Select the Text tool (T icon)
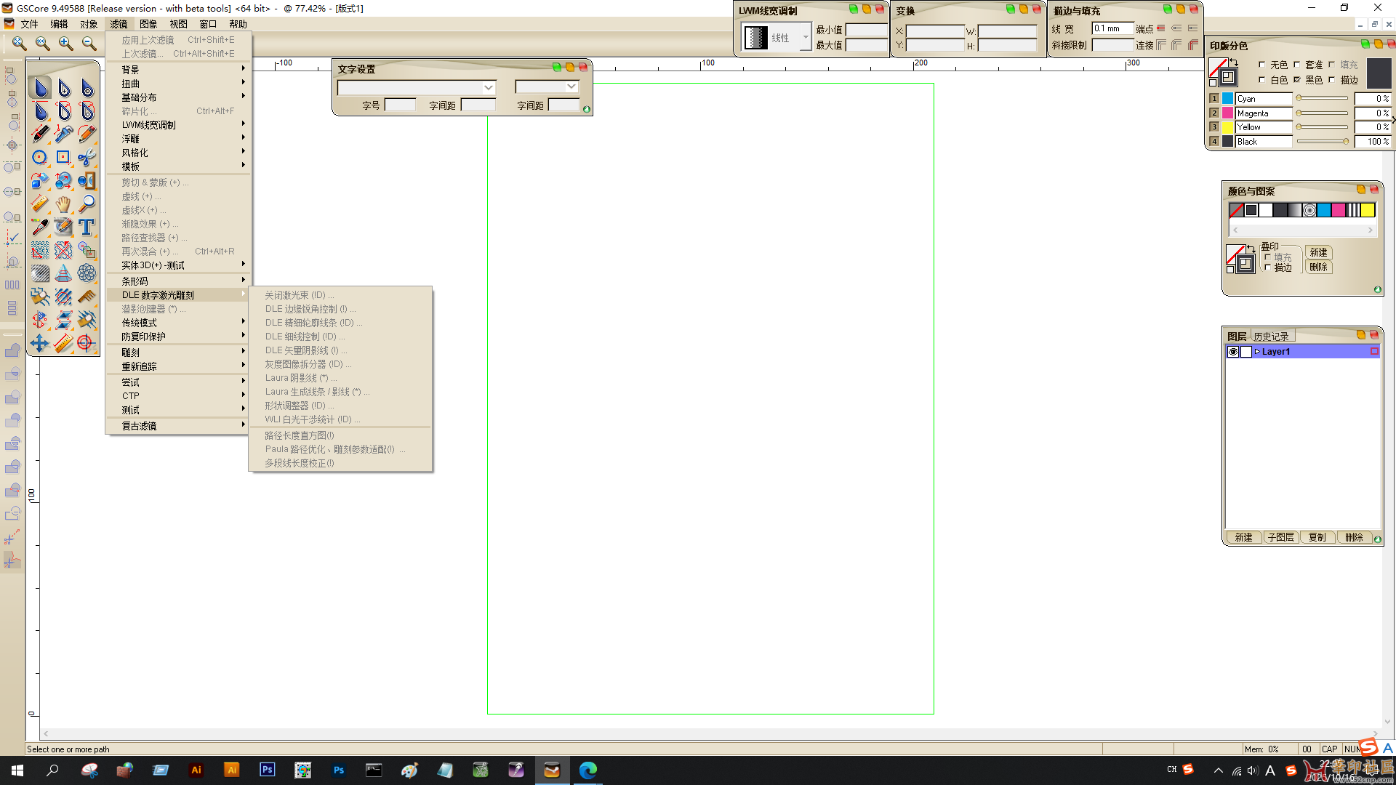Screen dimensions: 1396x785 coord(87,228)
